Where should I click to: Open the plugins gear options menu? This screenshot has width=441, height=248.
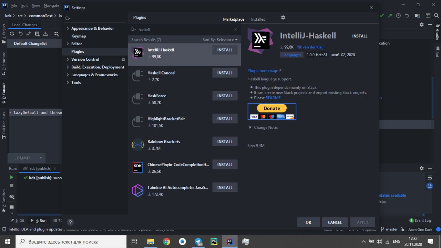tap(283, 18)
